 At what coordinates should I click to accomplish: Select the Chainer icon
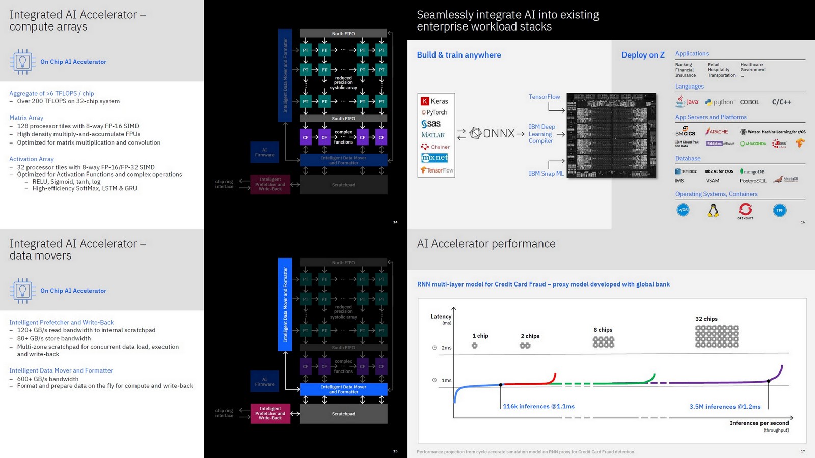436,147
